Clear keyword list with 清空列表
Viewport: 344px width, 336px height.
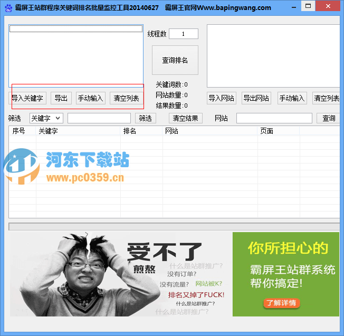(x=127, y=98)
